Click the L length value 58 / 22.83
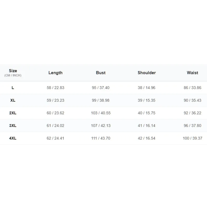The width and height of the screenshot is (207, 207). [55, 88]
